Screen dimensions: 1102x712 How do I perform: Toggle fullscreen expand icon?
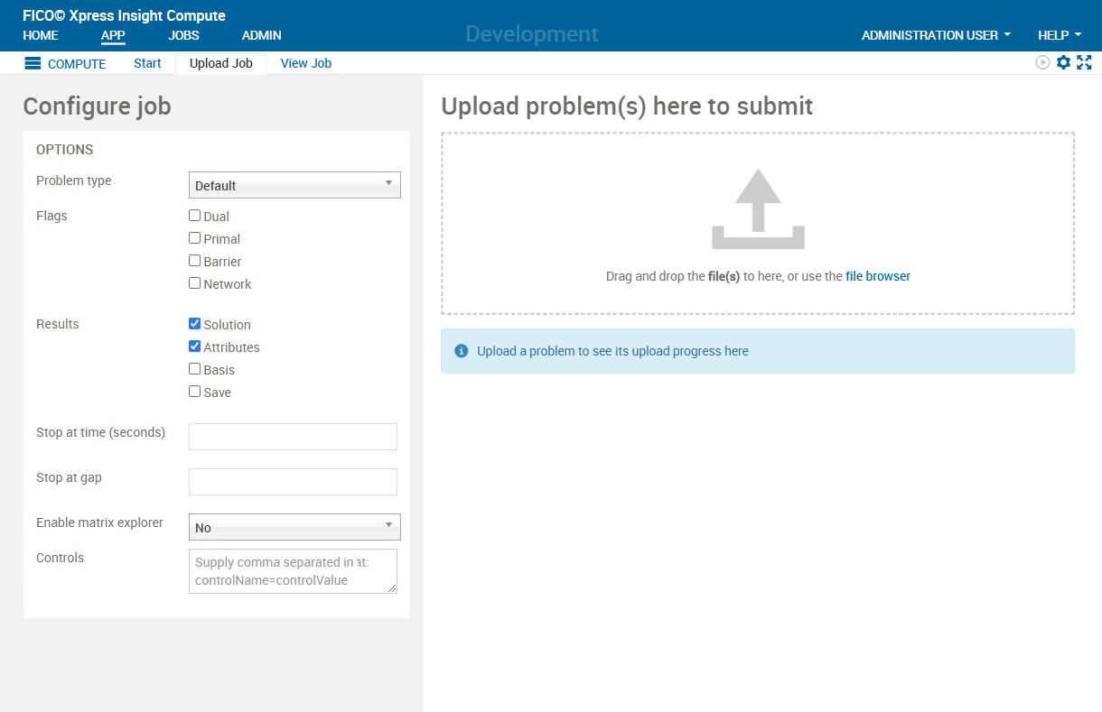point(1084,62)
